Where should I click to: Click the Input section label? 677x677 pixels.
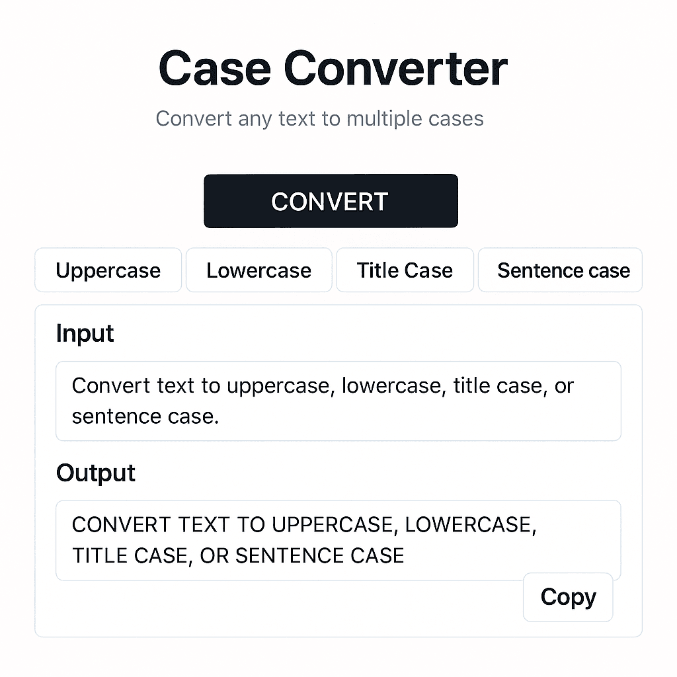tap(85, 334)
